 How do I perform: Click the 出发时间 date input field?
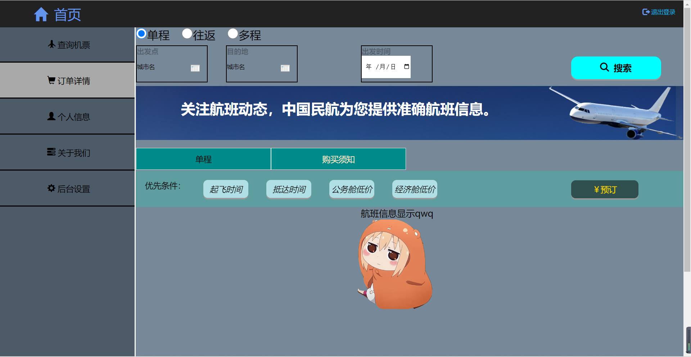tap(386, 67)
